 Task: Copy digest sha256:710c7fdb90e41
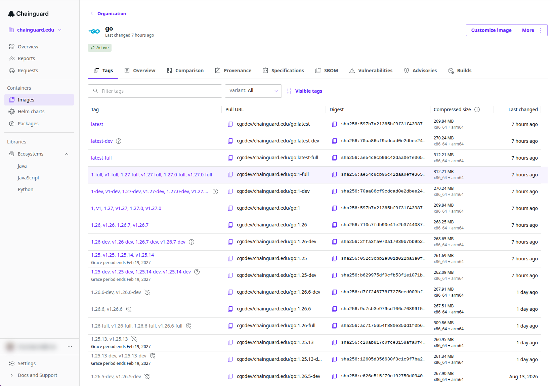[x=334, y=225]
